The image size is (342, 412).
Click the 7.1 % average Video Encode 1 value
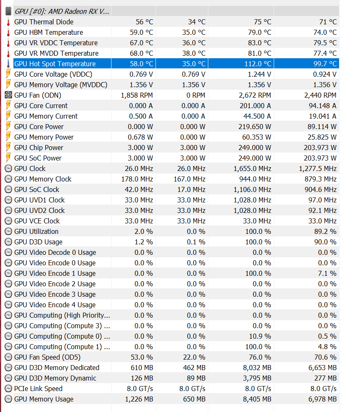tap(327, 273)
